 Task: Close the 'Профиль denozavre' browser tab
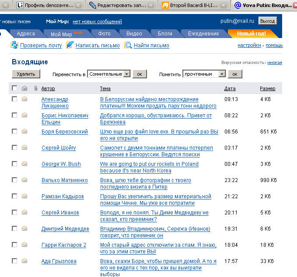click(78, 5)
